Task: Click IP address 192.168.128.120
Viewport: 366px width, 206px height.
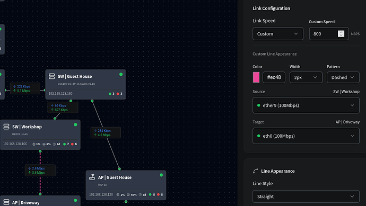Action: (x=101, y=194)
